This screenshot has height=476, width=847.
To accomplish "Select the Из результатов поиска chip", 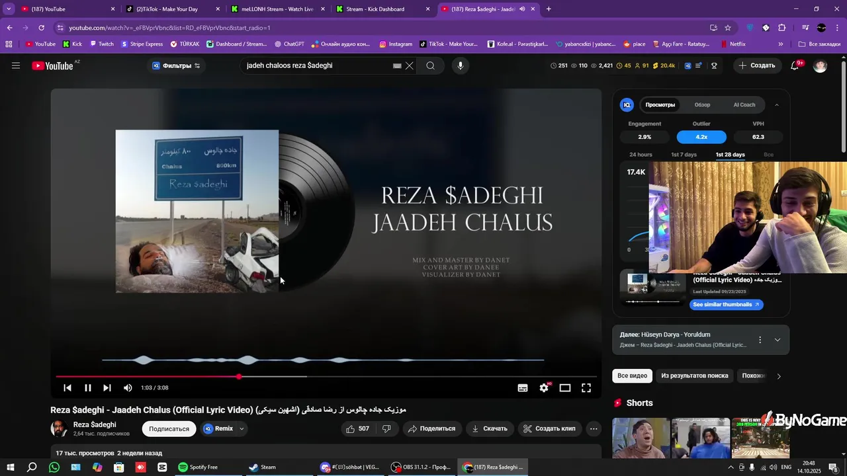I will tap(694, 376).
